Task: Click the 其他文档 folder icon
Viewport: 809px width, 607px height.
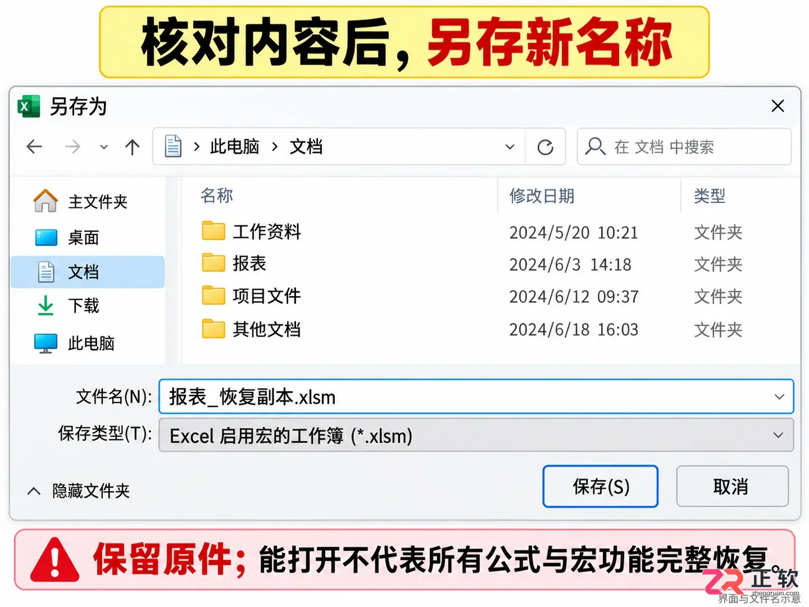Action: [x=213, y=329]
